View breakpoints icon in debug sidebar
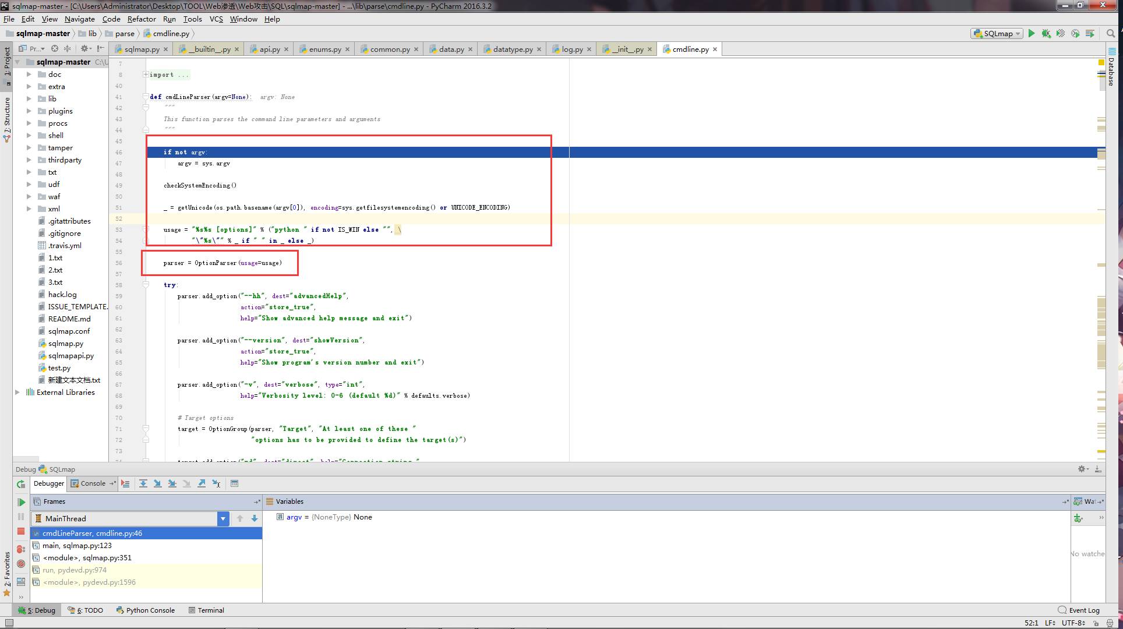This screenshot has height=629, width=1123. click(21, 549)
